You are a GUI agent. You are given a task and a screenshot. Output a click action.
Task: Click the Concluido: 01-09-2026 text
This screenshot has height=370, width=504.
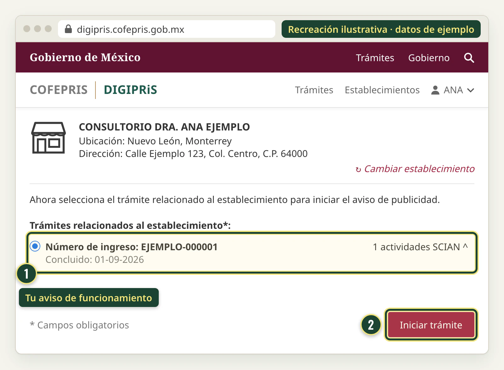pyautogui.click(x=95, y=260)
